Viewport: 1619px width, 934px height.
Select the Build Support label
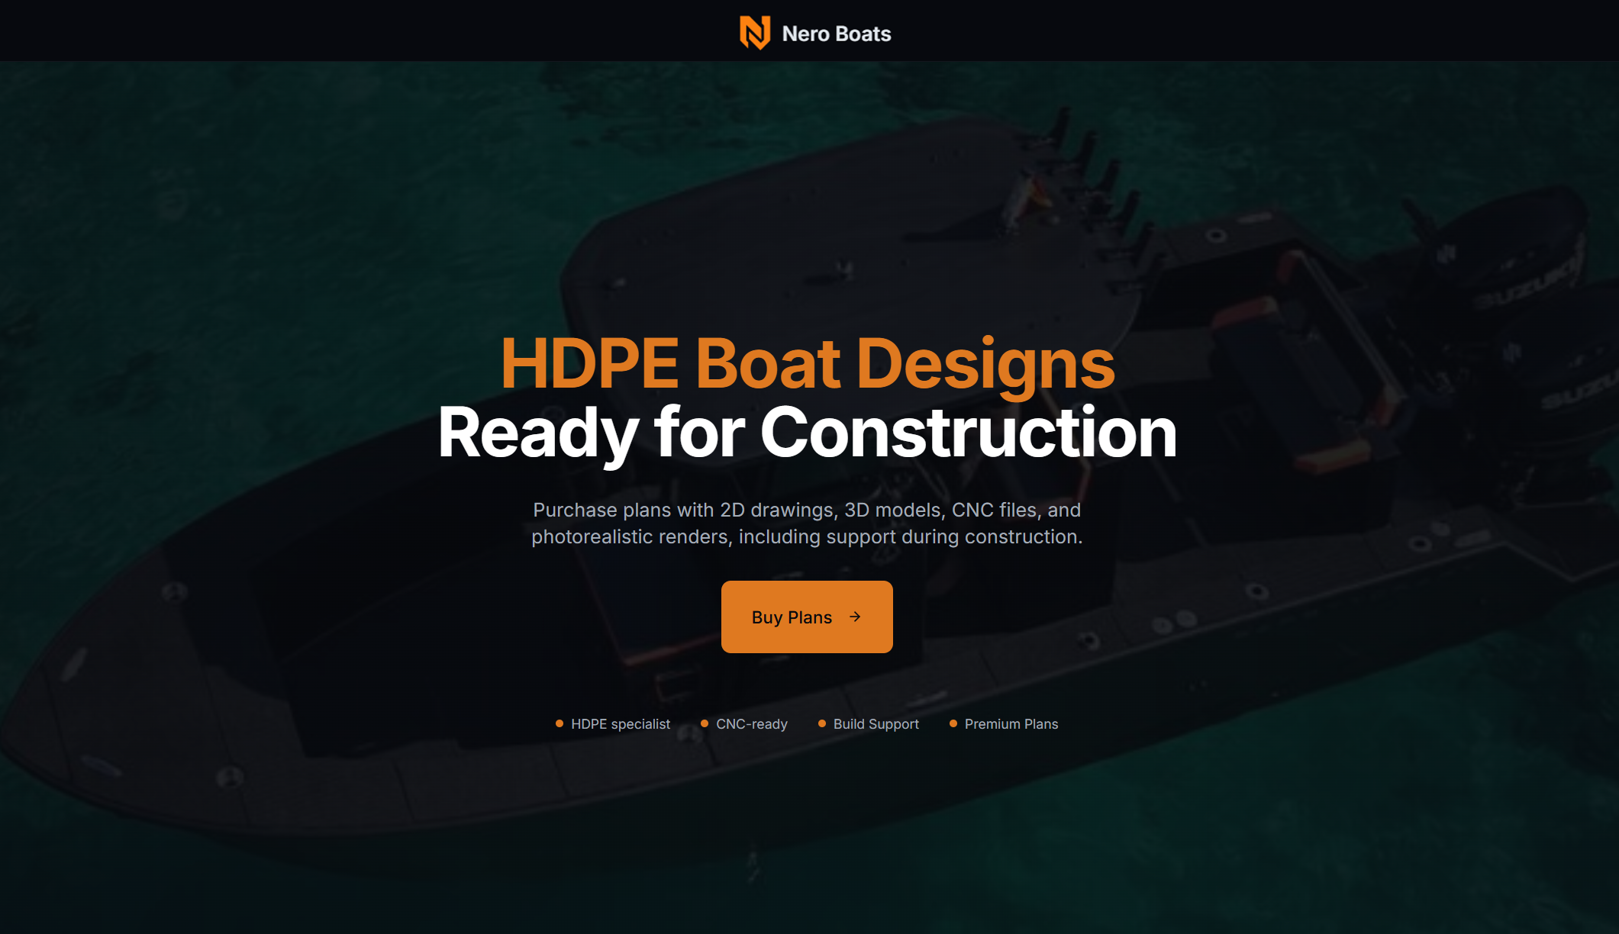point(876,724)
